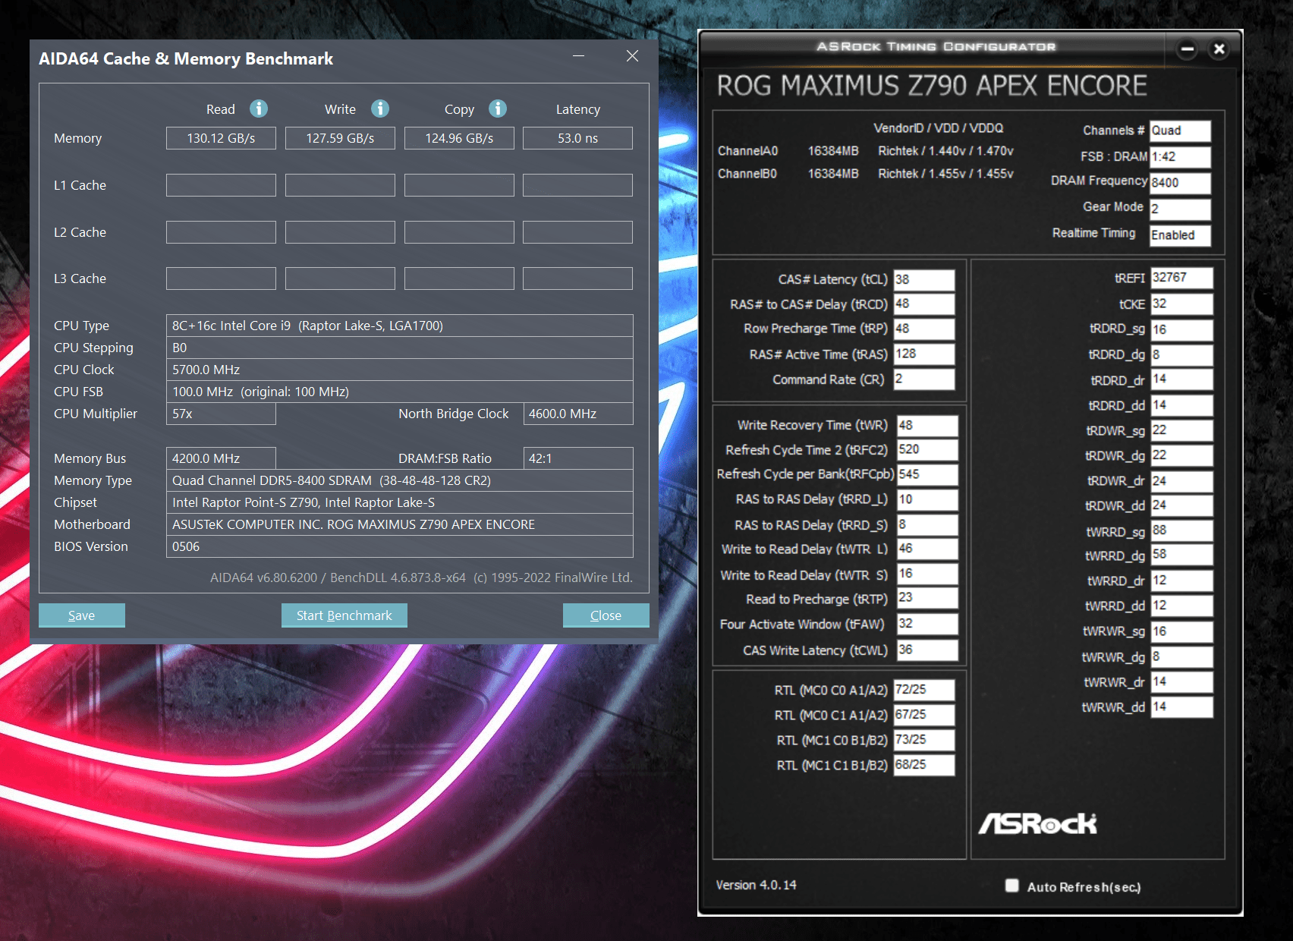The width and height of the screenshot is (1293, 941).
Task: Click the ASRock logo
Action: click(x=1037, y=823)
